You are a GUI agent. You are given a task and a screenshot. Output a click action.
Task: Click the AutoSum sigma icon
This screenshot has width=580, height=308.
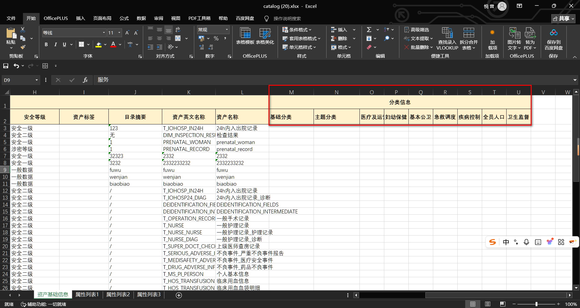[x=369, y=30]
